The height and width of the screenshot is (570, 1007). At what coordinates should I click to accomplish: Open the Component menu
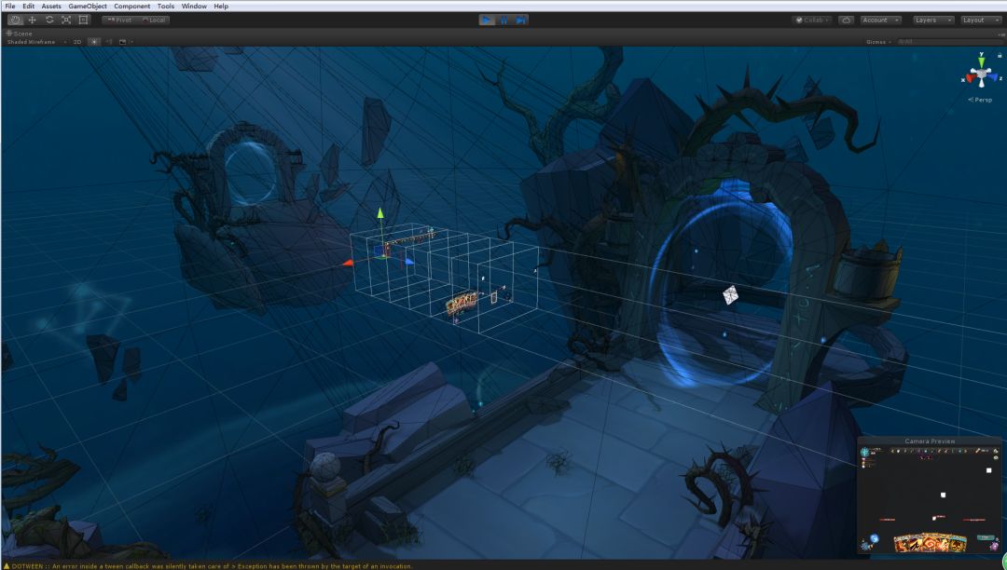coord(131,7)
